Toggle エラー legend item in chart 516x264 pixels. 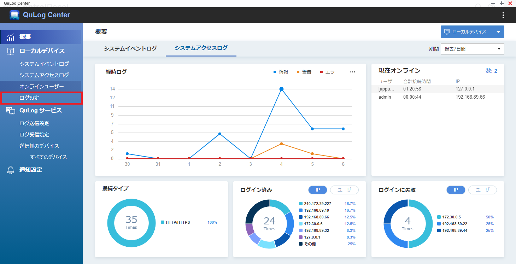click(329, 72)
